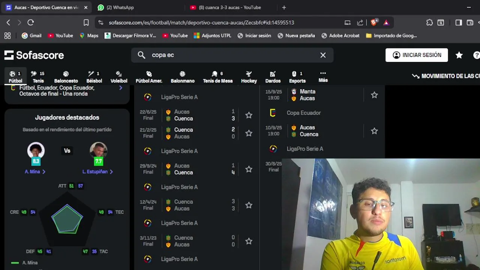The image size is (480, 270).
Task: Select the Béisbol sport tab
Action: [x=94, y=77]
